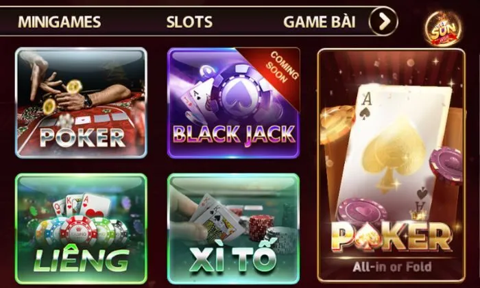Open the Poker All-in or Fold banner
480x288 pixels.
coord(392,165)
